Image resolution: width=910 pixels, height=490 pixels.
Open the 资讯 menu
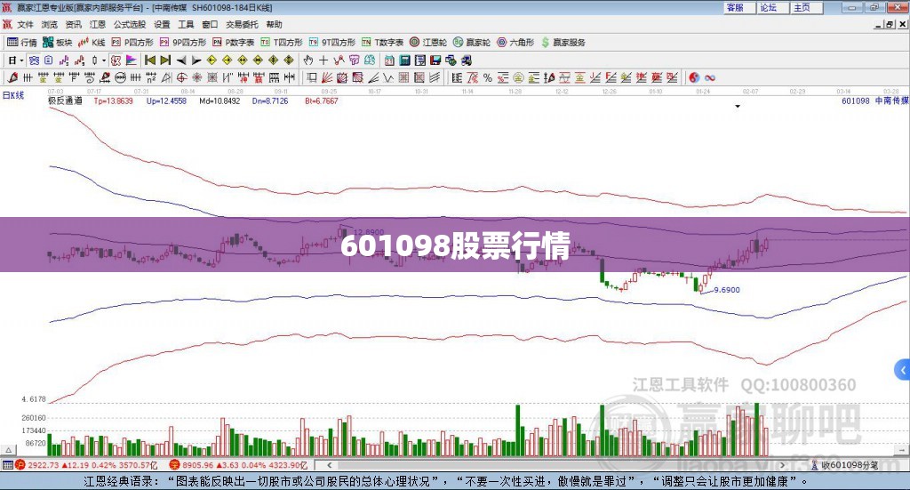(73, 24)
